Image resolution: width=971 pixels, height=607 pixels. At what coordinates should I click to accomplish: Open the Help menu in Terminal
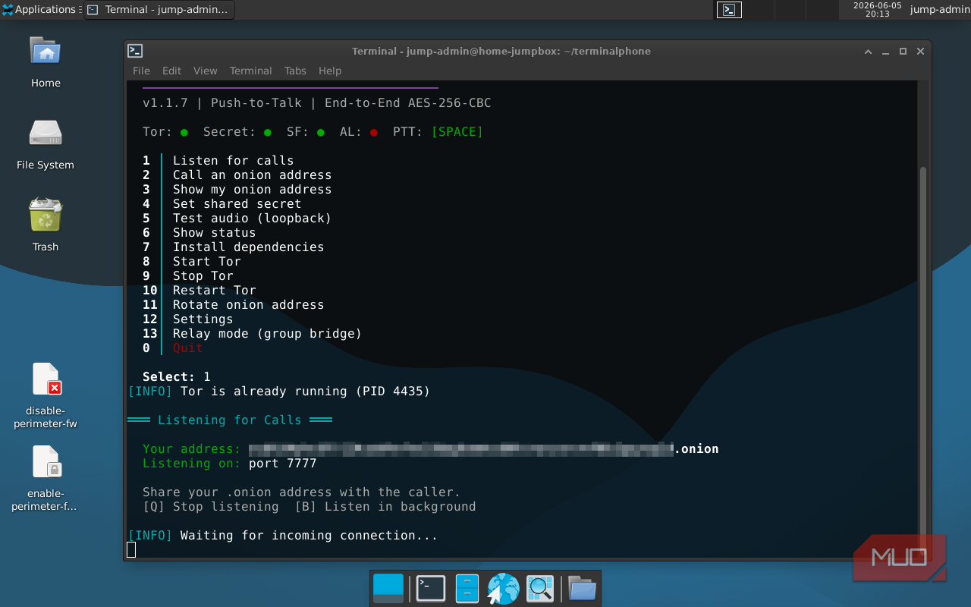tap(330, 71)
